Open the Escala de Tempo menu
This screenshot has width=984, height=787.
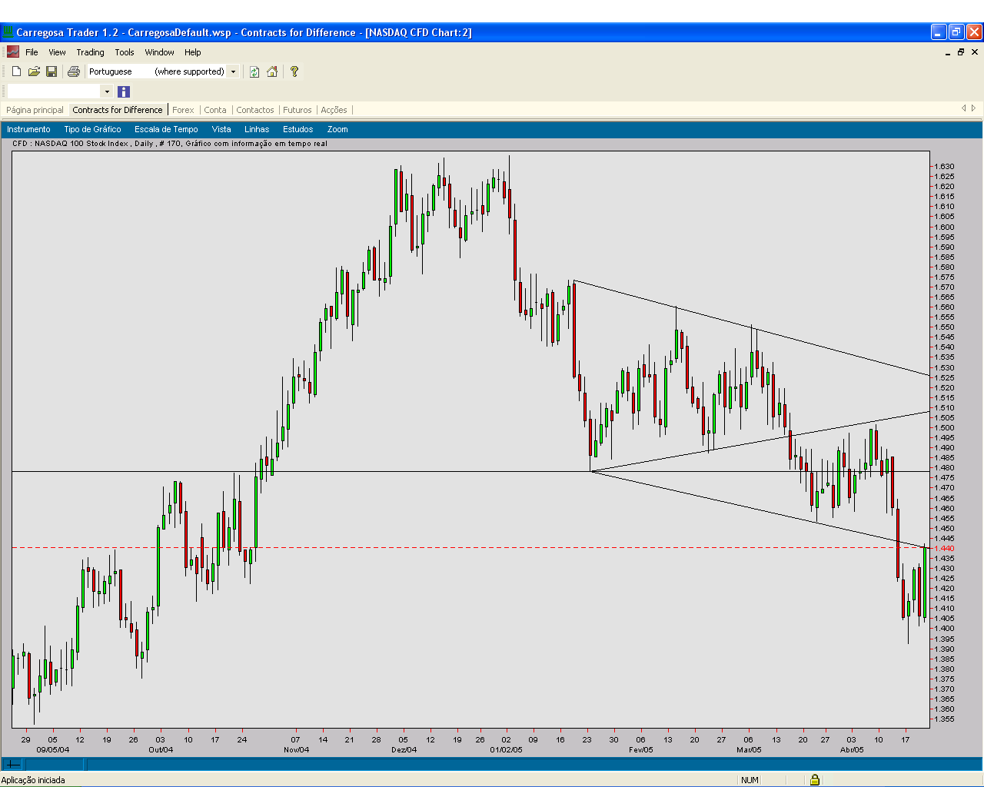(x=166, y=129)
